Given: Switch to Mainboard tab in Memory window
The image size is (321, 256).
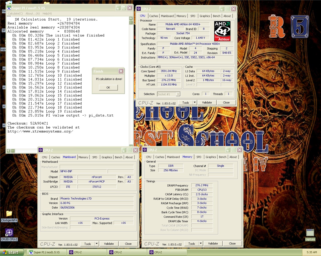Looking at the screenshot, I should coord(173,157).
